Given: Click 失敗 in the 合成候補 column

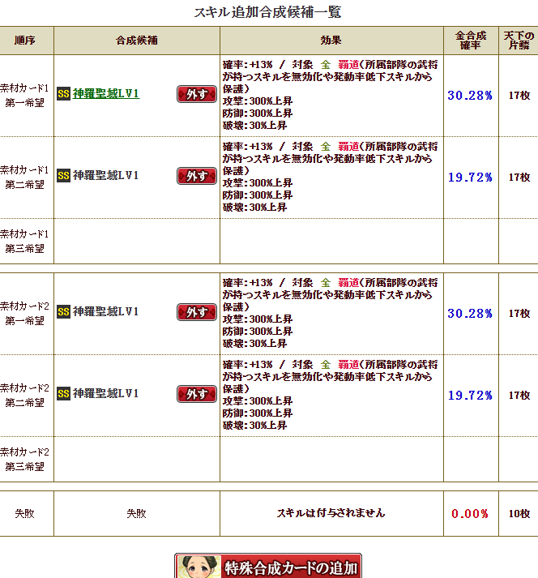Looking at the screenshot, I should [137, 513].
